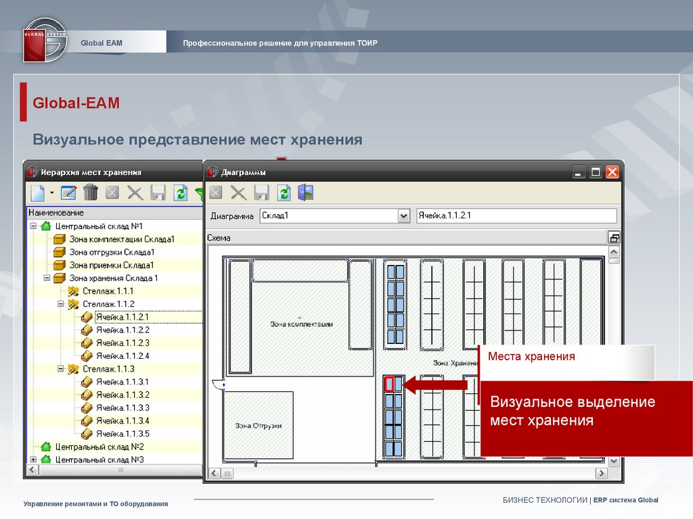This screenshot has width=693, height=519.
Task: Select Центральный склад №2 in the tree
Action: tap(99, 447)
